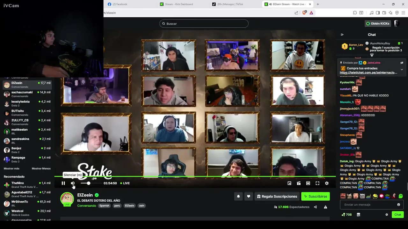Screen dimensions: 408x229
Task: Open BUTIsito channel in sidebar
Action: tap(27, 113)
